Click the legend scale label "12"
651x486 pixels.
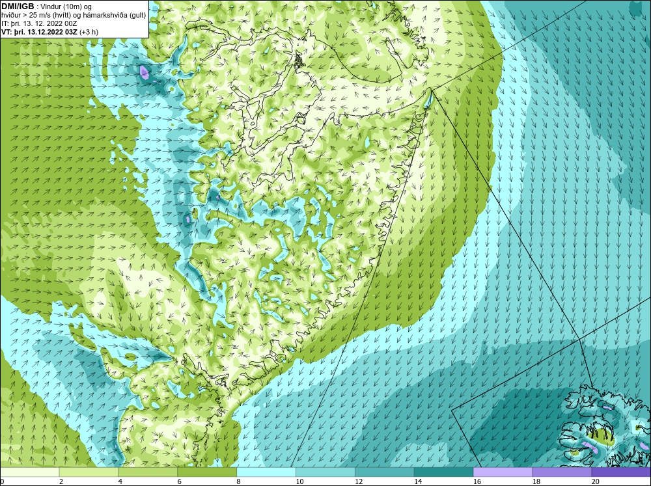(x=359, y=481)
